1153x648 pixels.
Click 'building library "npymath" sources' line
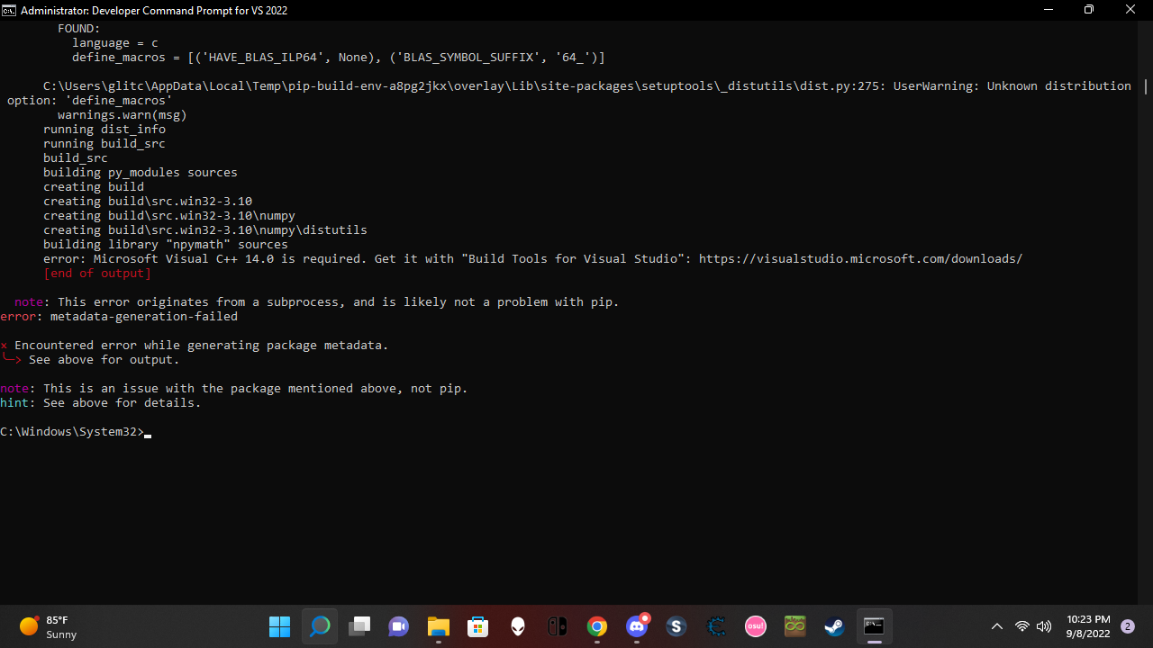pyautogui.click(x=166, y=245)
